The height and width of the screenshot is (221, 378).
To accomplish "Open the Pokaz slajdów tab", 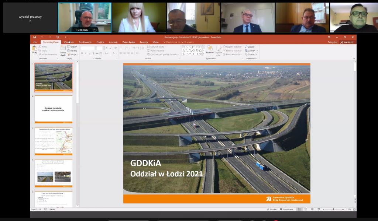I will click(129, 42).
